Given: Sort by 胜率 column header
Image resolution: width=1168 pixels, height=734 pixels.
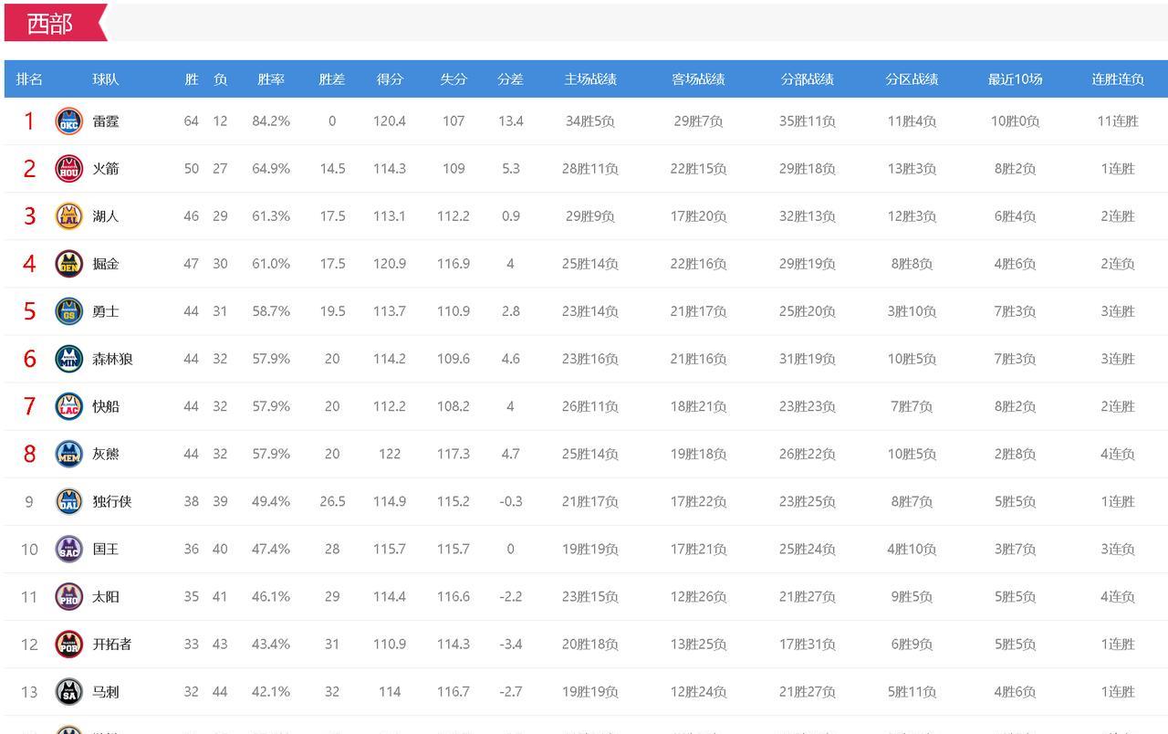Looking at the screenshot, I should [x=271, y=79].
